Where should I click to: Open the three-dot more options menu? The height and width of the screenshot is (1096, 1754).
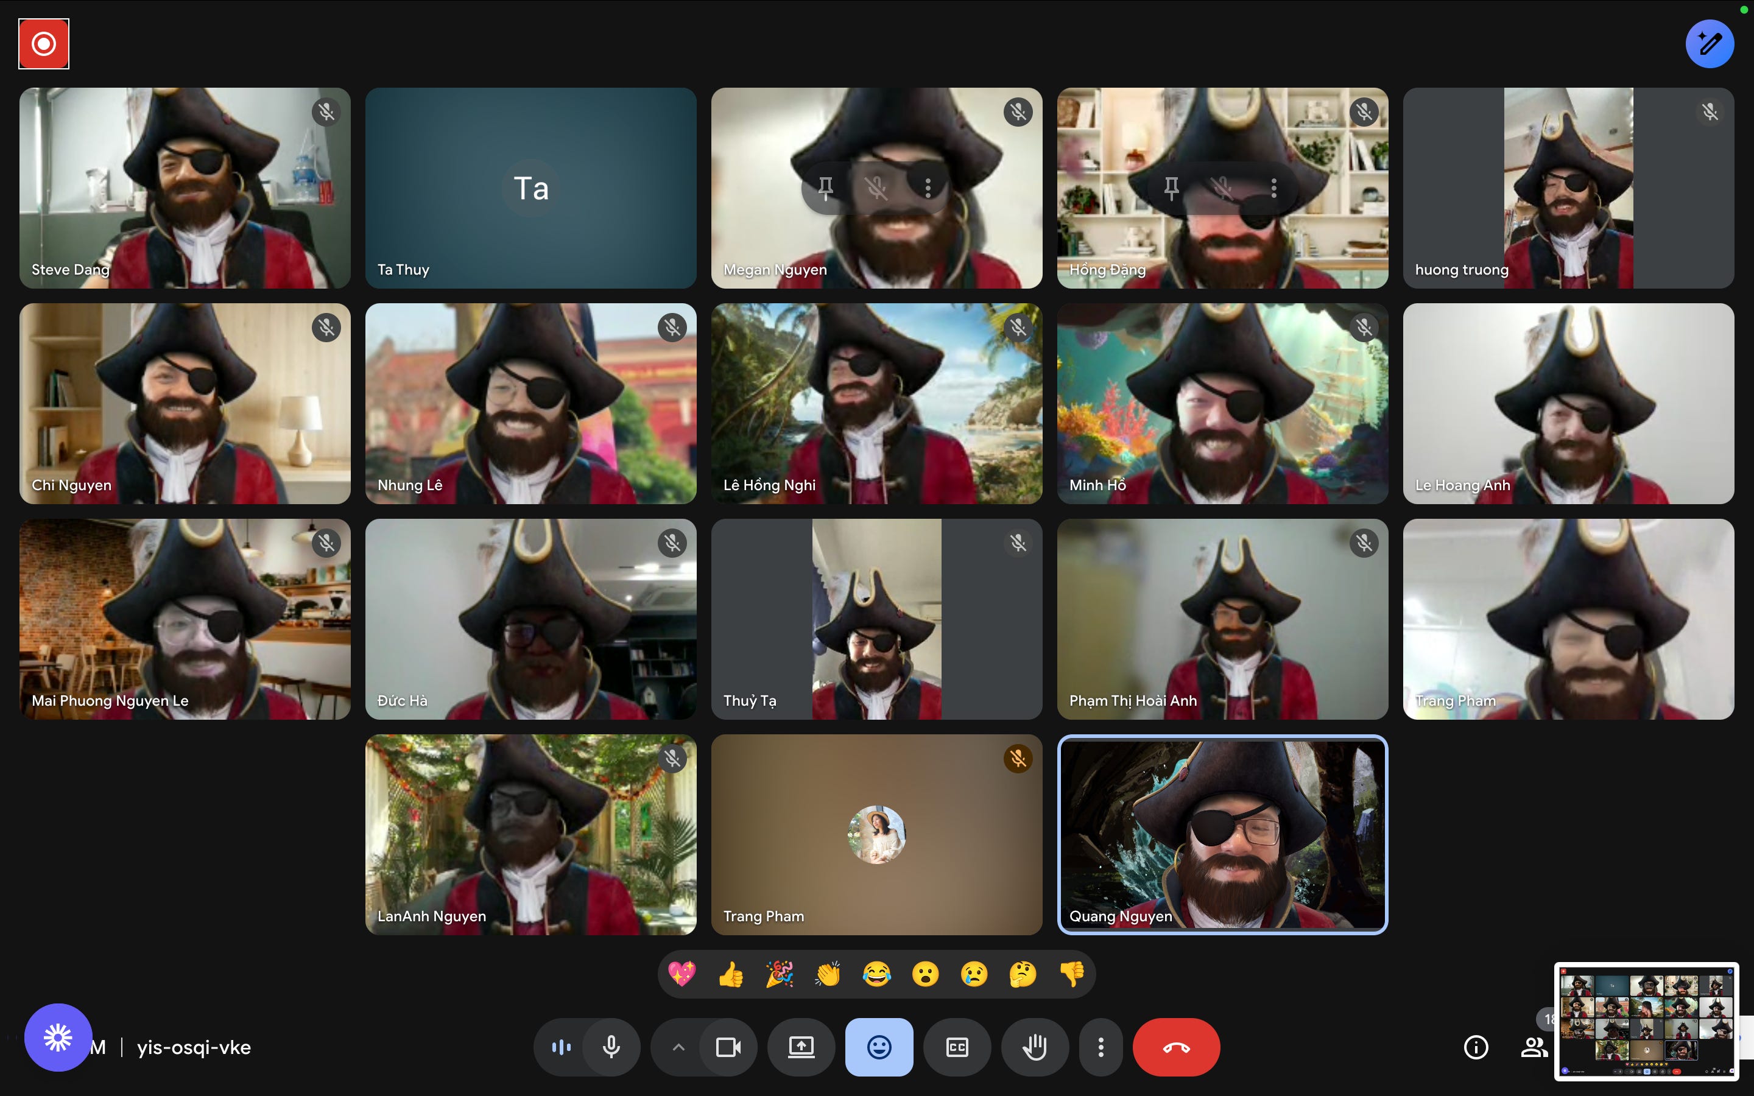point(1101,1047)
